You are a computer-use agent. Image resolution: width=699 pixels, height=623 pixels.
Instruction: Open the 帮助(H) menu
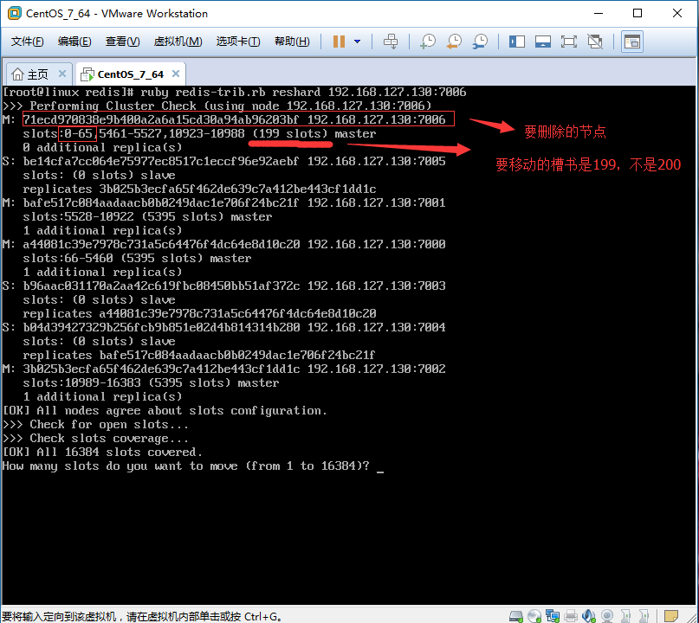pyautogui.click(x=292, y=42)
